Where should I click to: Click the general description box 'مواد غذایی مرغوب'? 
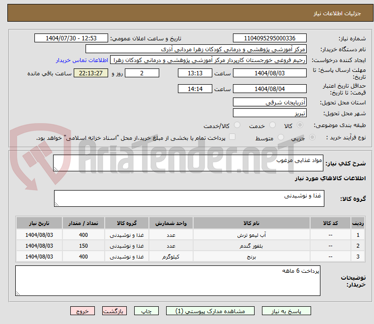[188, 163]
